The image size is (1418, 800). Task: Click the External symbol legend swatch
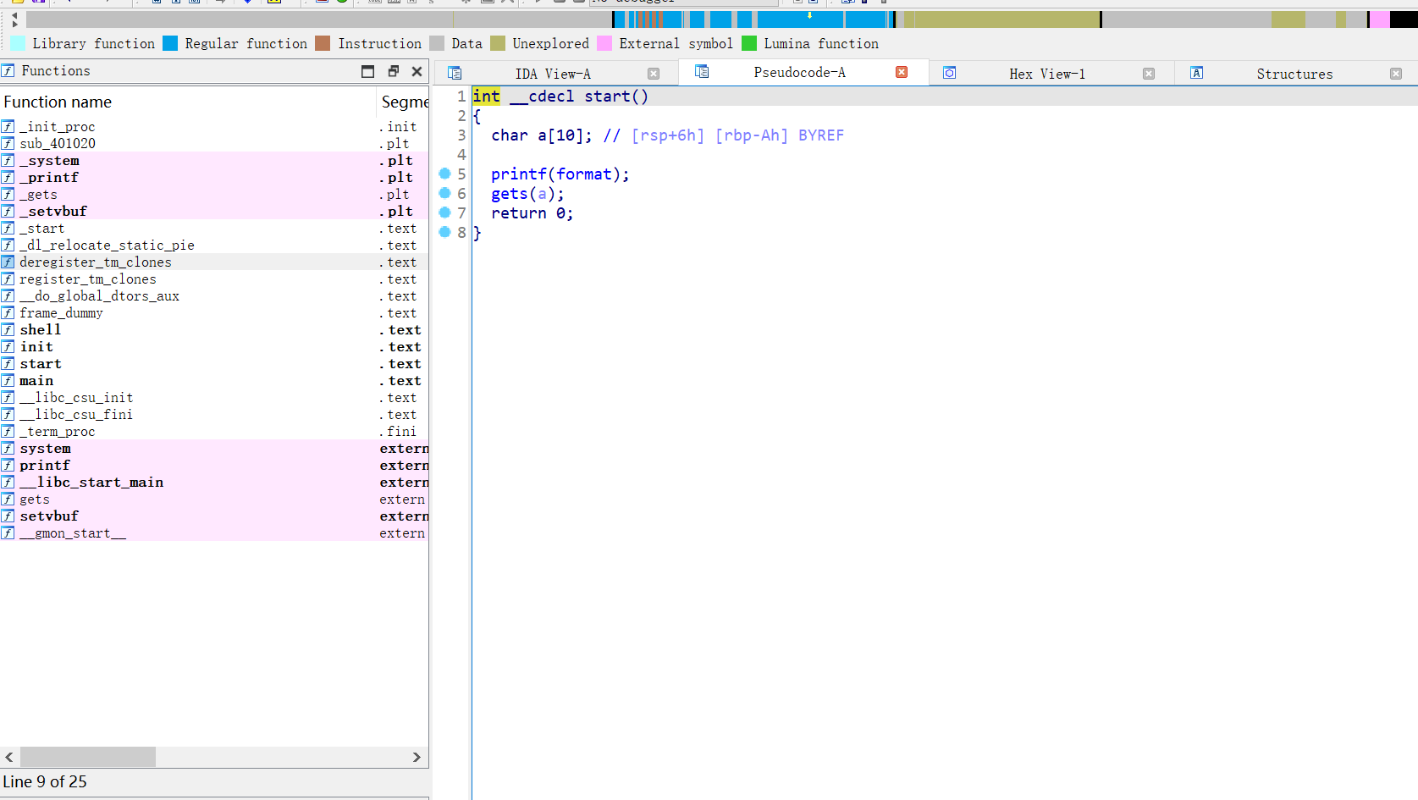click(x=604, y=43)
